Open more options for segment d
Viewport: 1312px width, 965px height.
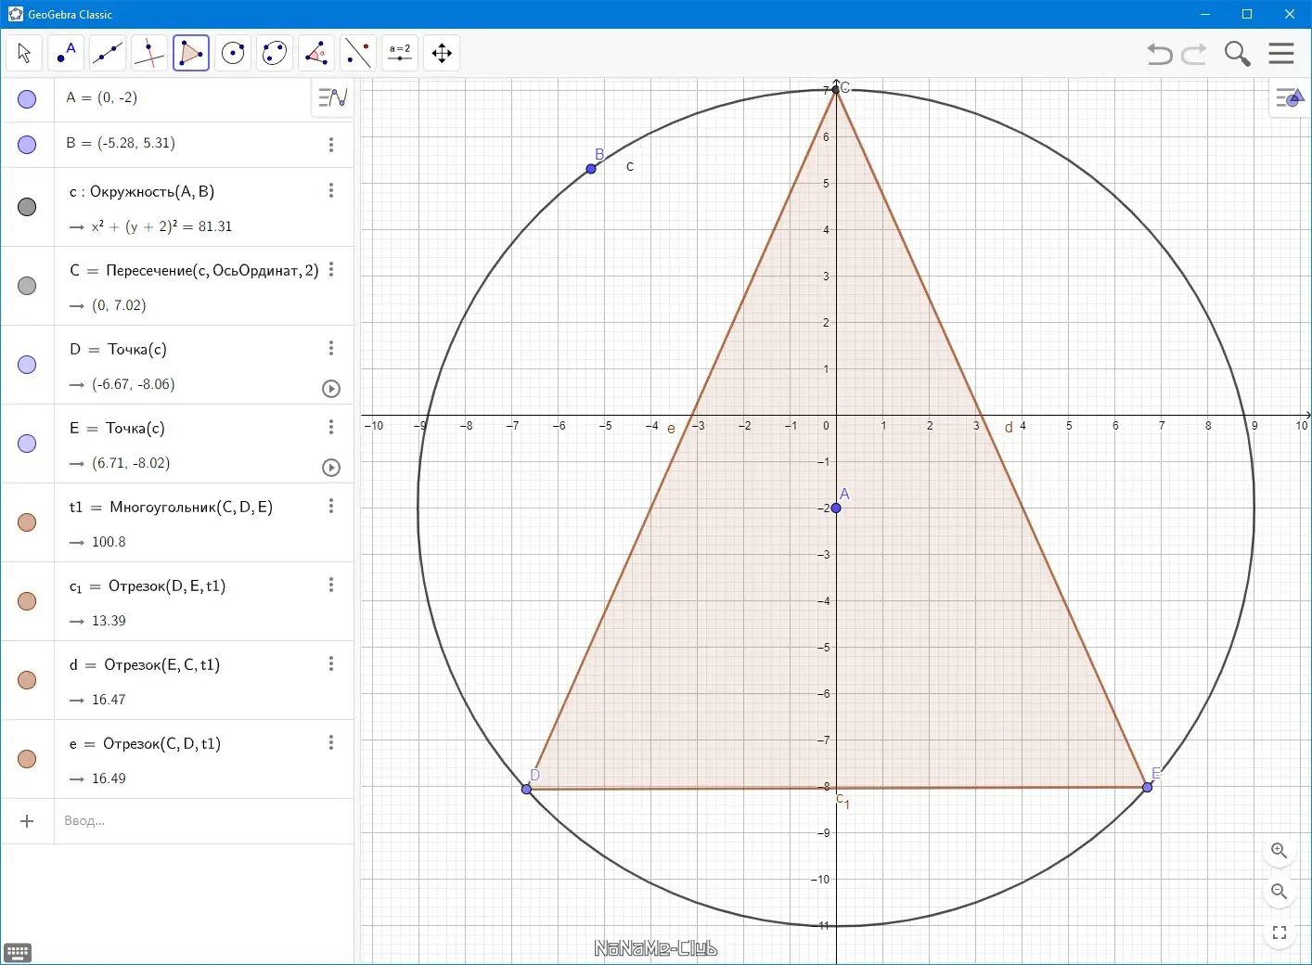(331, 663)
